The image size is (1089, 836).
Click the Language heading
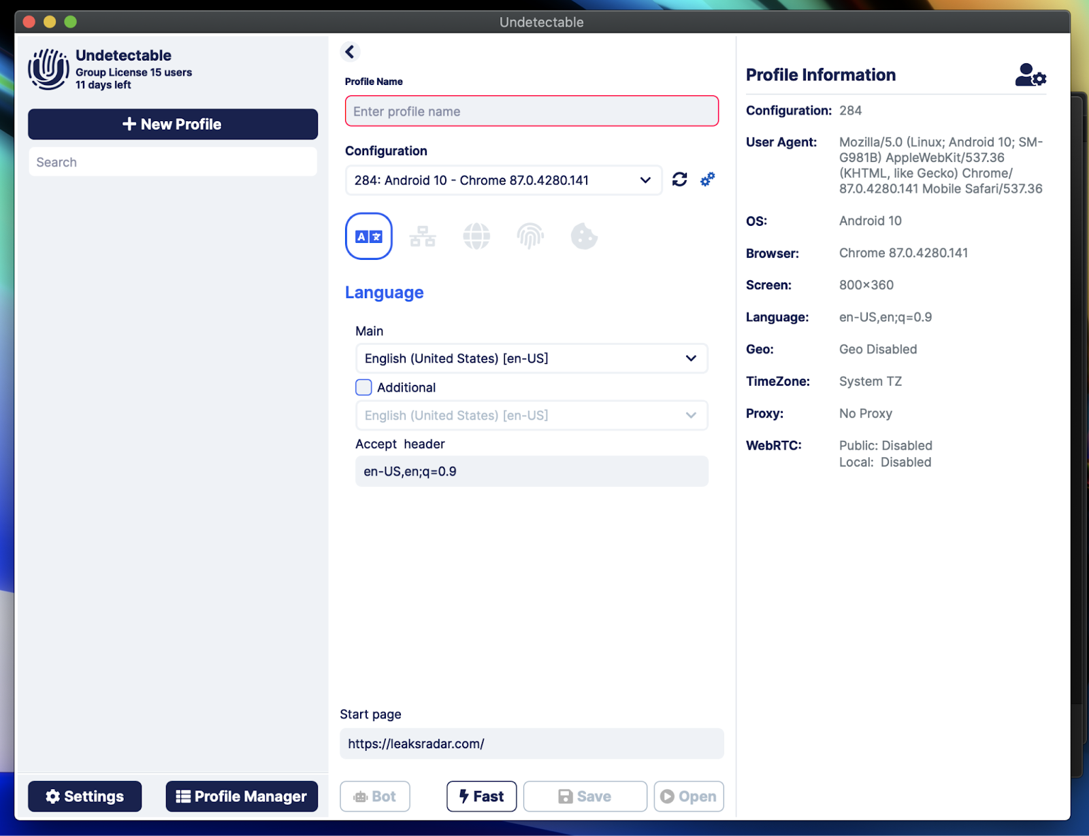click(385, 292)
